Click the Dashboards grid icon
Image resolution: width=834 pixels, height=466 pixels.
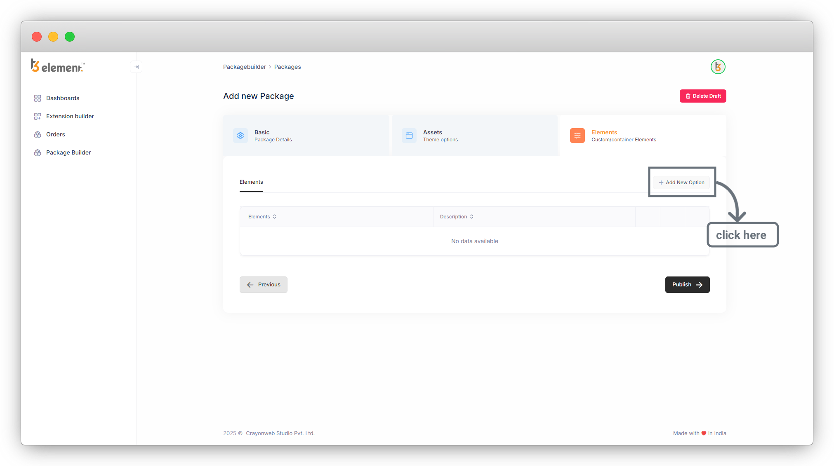click(38, 98)
